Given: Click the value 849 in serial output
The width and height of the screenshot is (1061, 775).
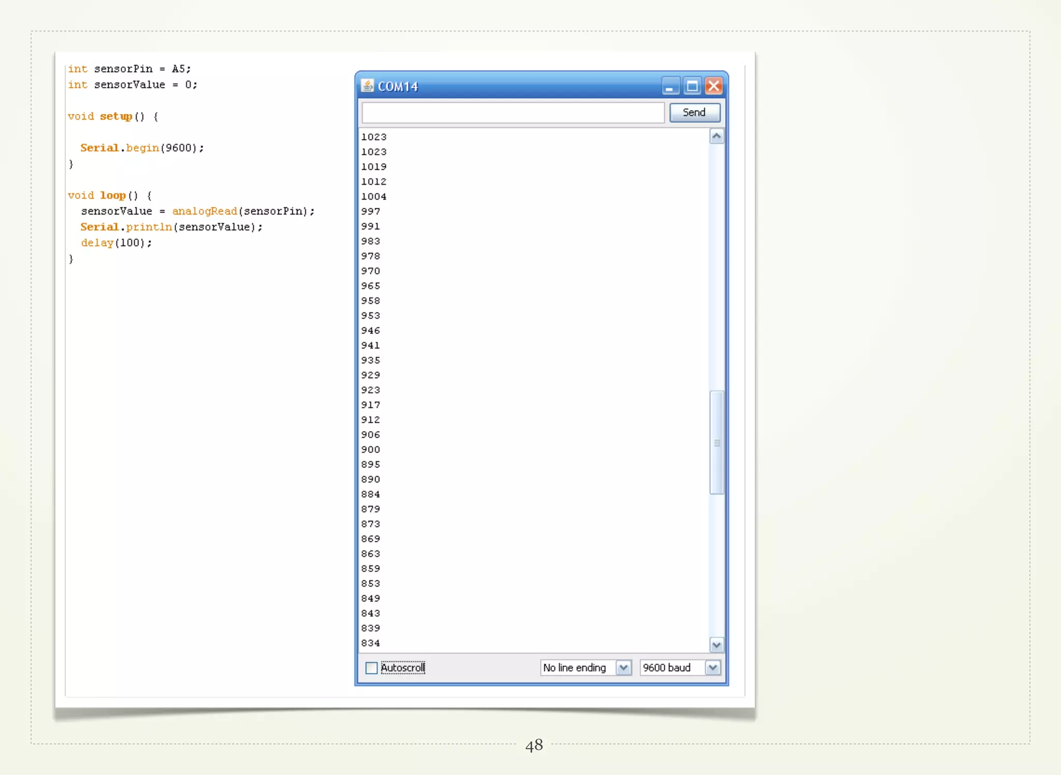Looking at the screenshot, I should pos(371,598).
